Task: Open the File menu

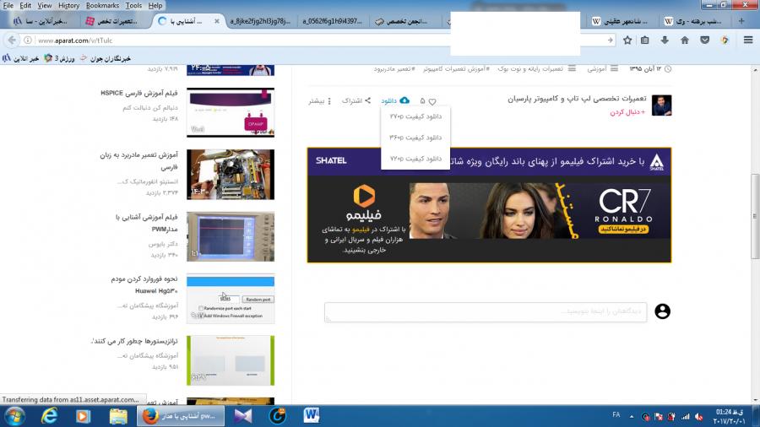Action: (8, 5)
